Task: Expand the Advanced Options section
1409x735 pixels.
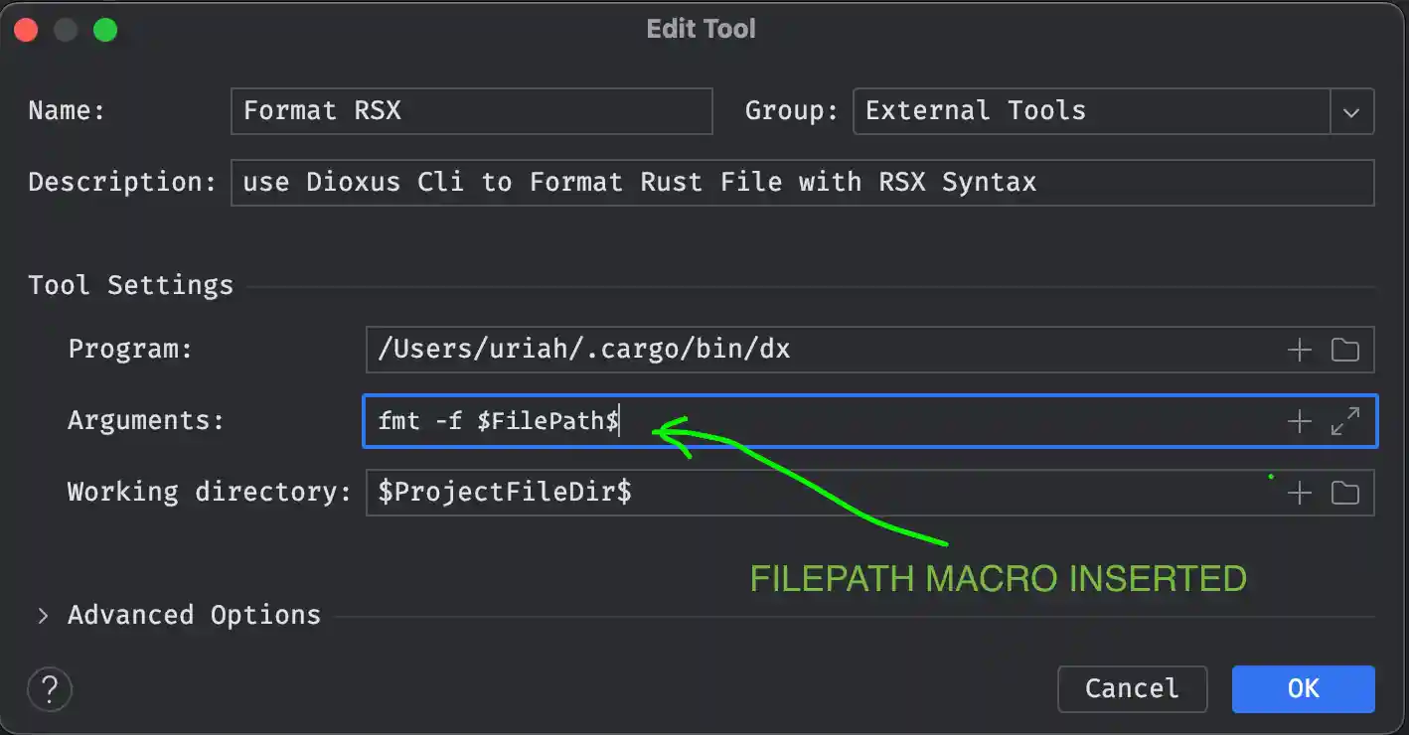Action: tap(43, 616)
